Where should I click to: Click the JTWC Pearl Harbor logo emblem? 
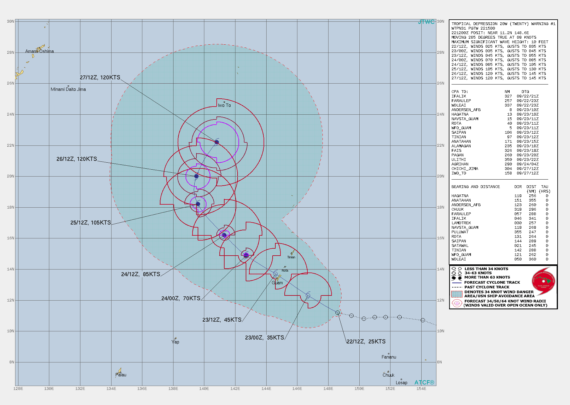click(543, 281)
